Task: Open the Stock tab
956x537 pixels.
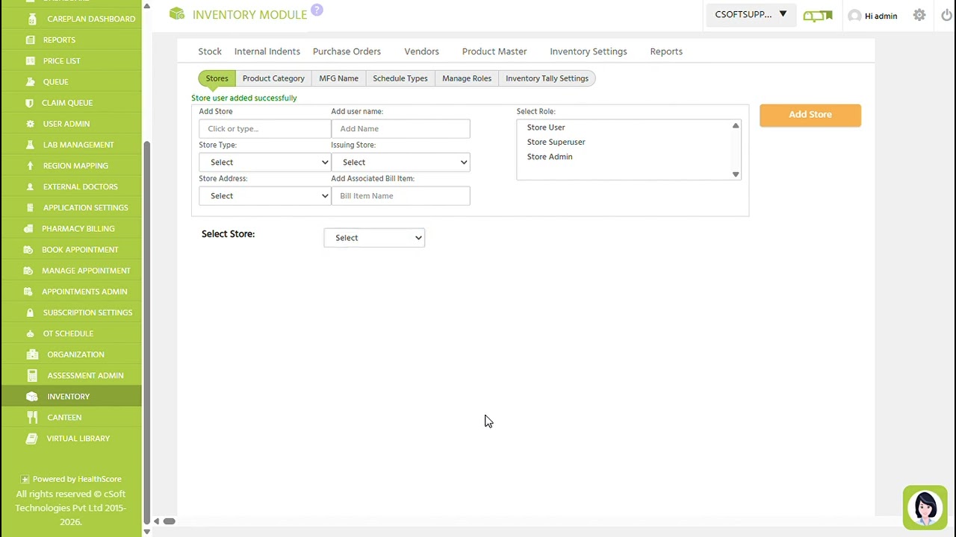Action: [x=210, y=51]
